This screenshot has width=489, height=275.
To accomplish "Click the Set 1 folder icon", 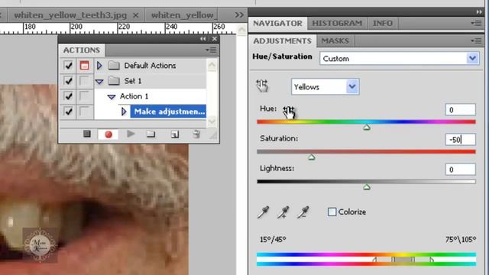I will click(x=114, y=81).
